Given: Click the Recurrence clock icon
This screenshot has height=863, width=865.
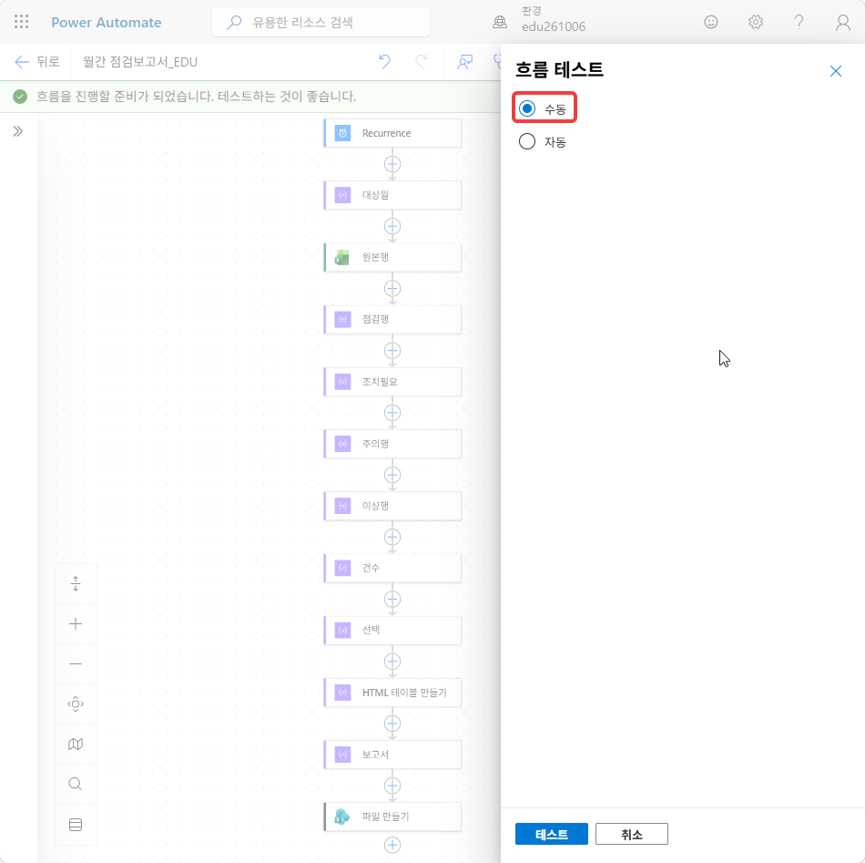Looking at the screenshot, I should [x=342, y=133].
